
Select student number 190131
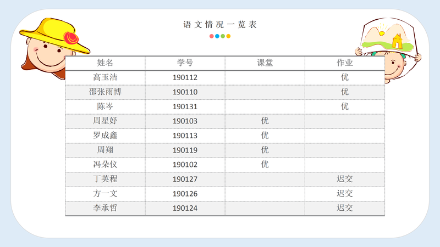point(185,106)
